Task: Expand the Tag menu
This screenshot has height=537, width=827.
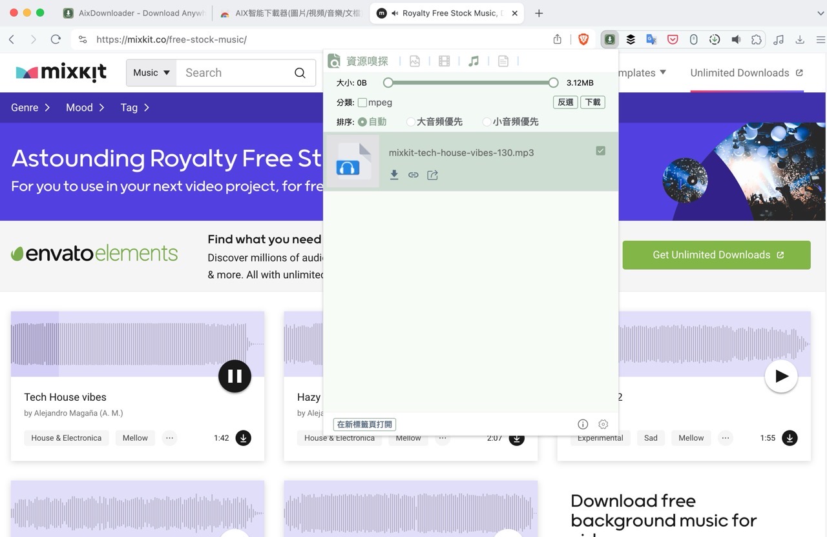Action: click(135, 108)
